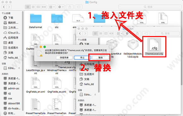Viewport: 183px width, 116px height.
Task: Open 文稿 in the Crack sidebar
Action: 87,79
